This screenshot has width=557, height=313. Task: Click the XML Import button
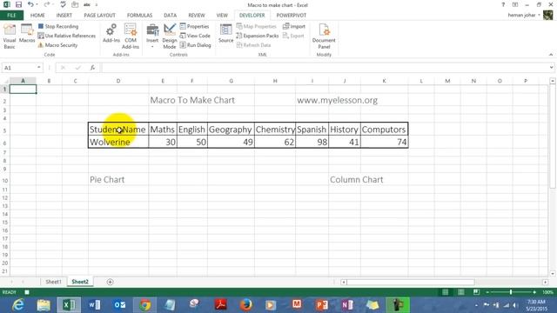[294, 26]
